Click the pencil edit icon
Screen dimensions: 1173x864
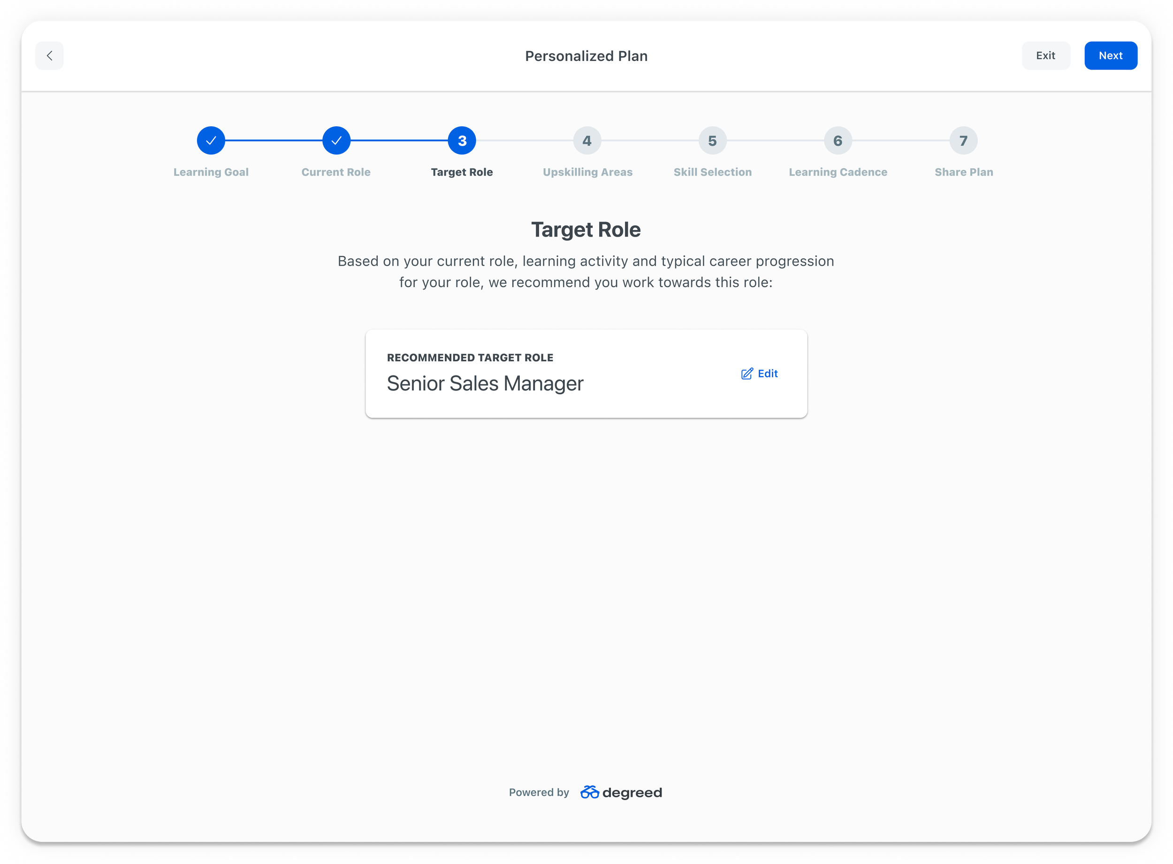747,374
